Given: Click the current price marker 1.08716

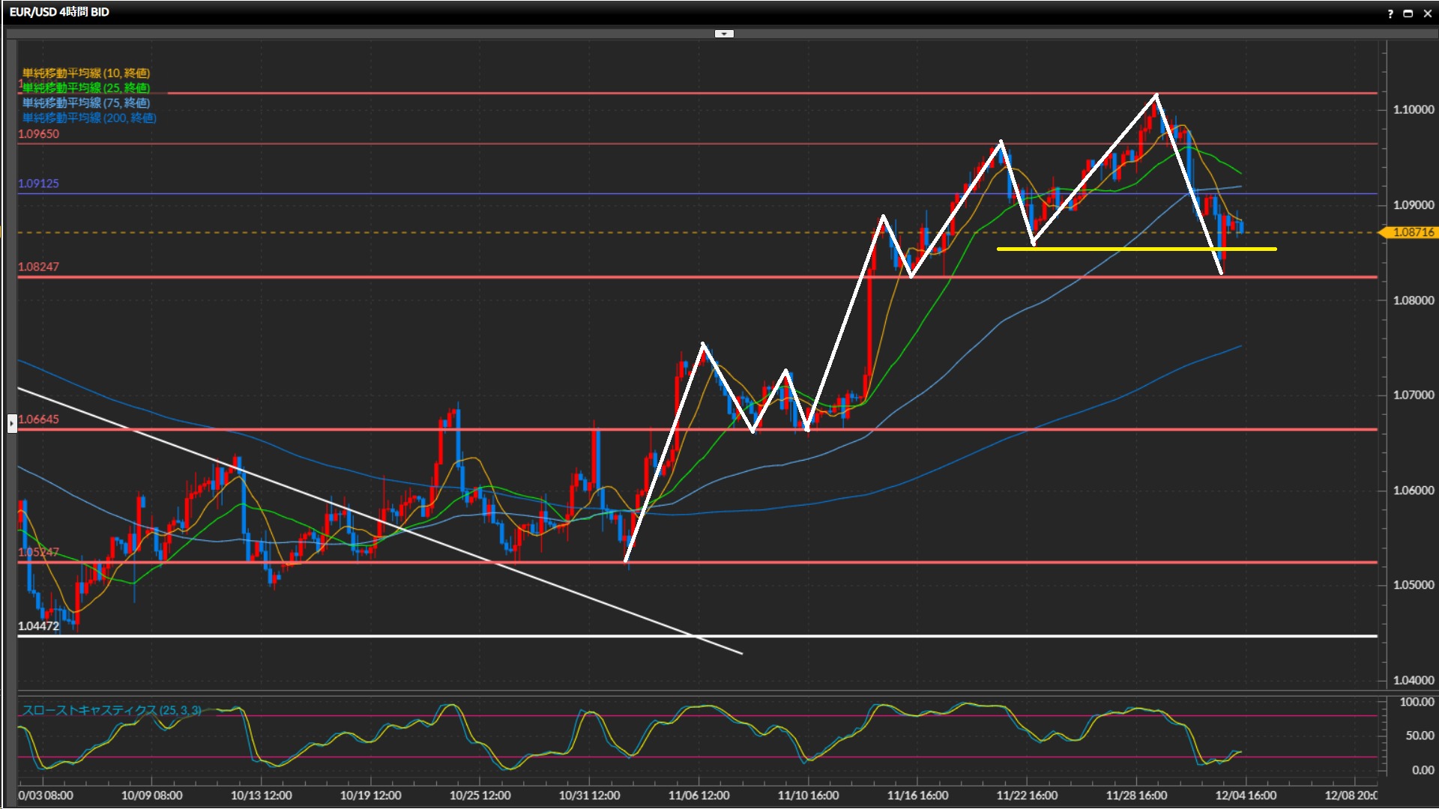Looking at the screenshot, I should click(1412, 232).
